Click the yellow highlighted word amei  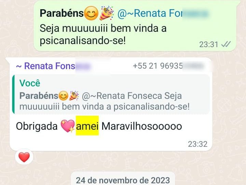tap(87, 126)
